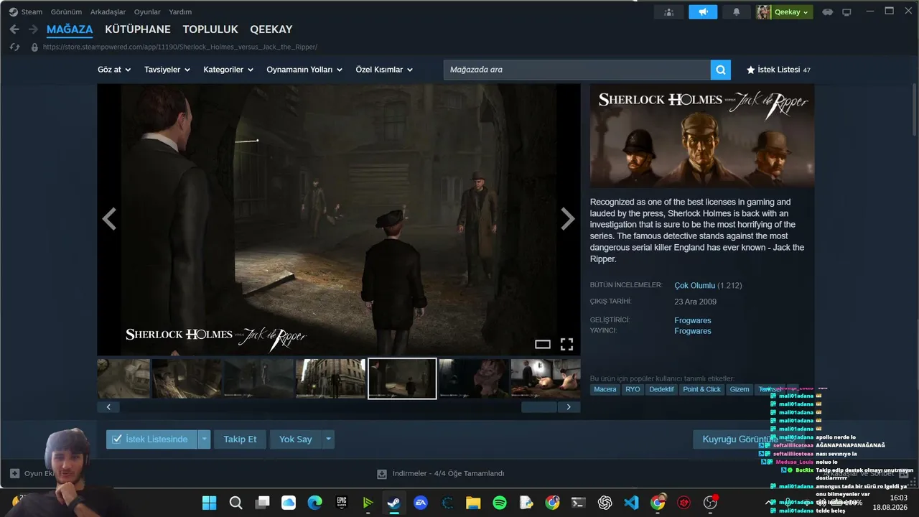This screenshot has height=517, width=919.
Task: Expand the Oynamanın Yolları dropdown
Action: click(x=304, y=70)
